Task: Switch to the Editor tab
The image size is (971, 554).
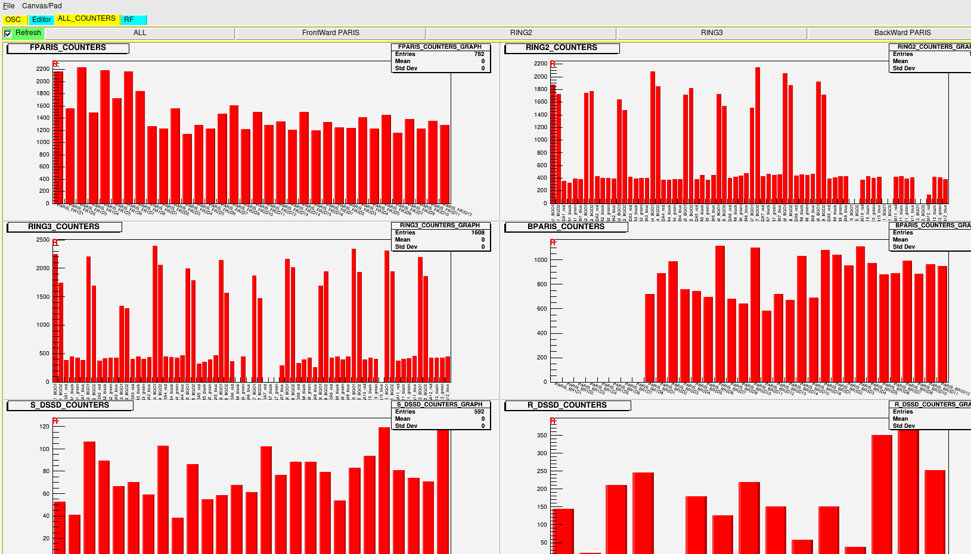Action: point(42,20)
